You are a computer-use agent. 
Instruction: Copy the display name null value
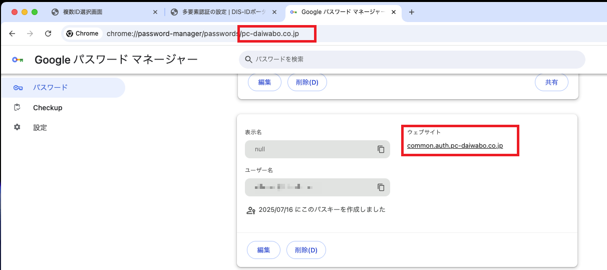point(381,149)
